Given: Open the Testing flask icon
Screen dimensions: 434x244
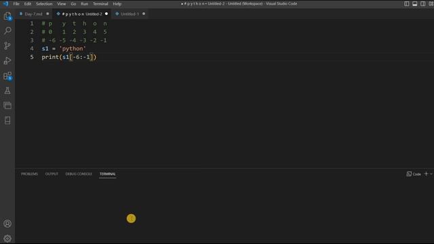Looking at the screenshot, I should tap(7, 90).
